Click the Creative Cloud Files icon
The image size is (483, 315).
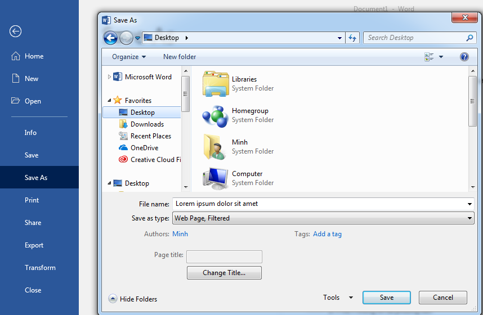123,159
